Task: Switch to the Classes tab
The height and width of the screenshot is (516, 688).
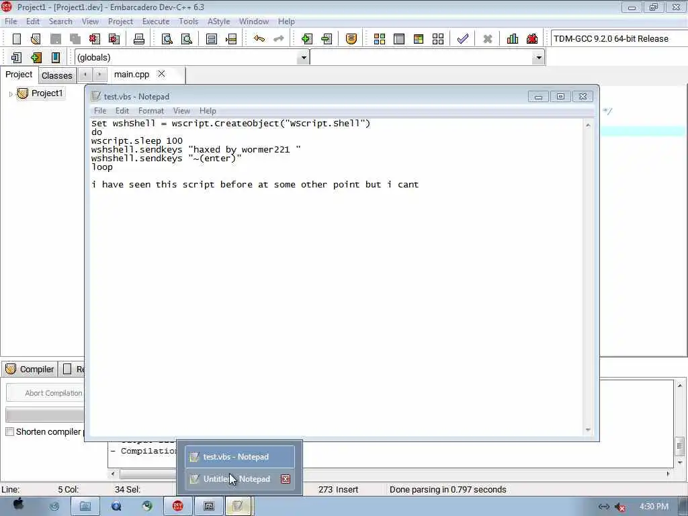Action: [x=57, y=75]
